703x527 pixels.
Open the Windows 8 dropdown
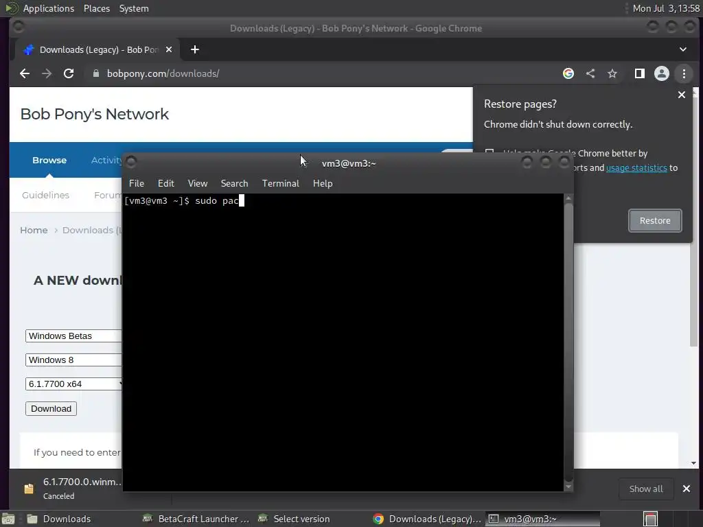[x=73, y=360]
